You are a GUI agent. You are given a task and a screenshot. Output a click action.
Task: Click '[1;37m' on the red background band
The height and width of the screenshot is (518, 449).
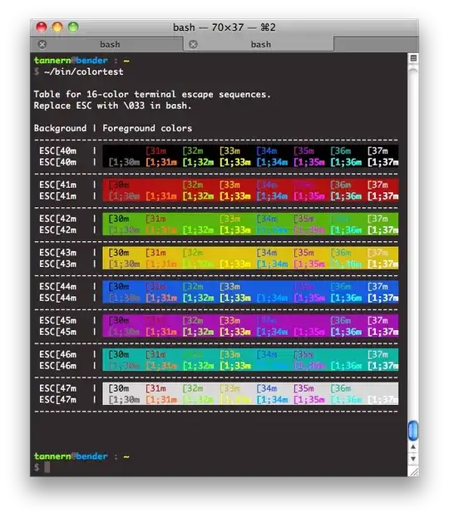pyautogui.click(x=383, y=196)
